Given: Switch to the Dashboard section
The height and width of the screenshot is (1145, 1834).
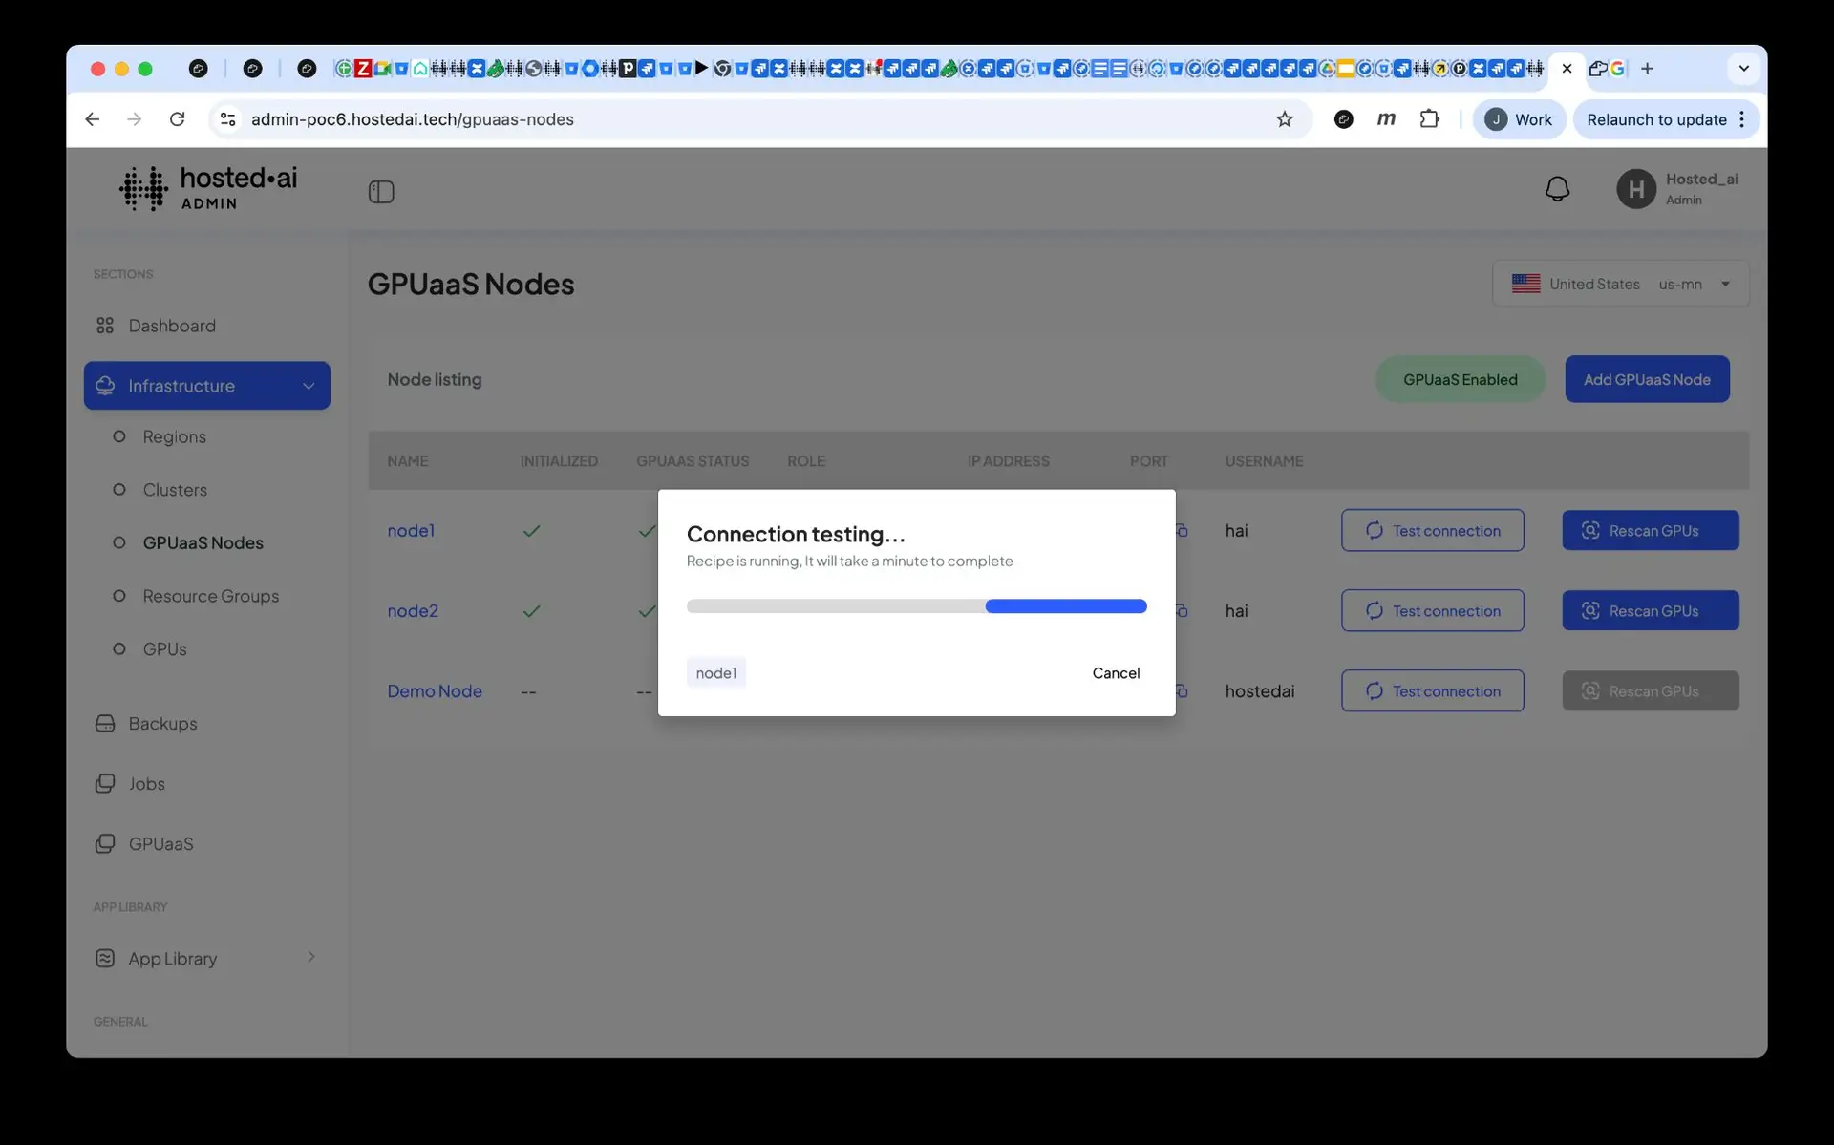Looking at the screenshot, I should (172, 326).
